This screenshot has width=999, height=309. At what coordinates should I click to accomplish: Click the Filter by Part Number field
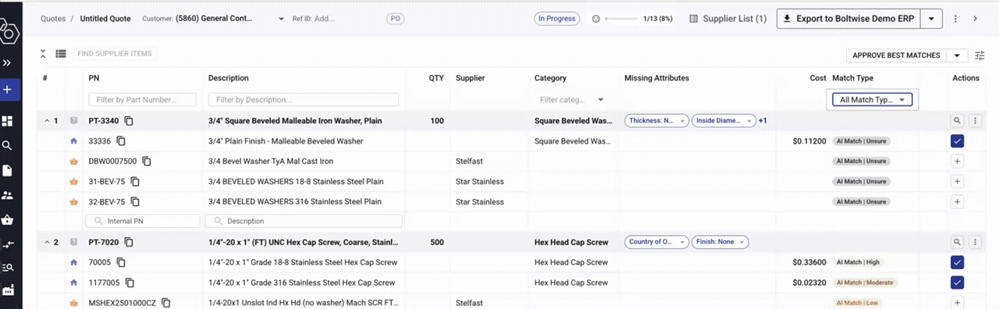tap(143, 100)
